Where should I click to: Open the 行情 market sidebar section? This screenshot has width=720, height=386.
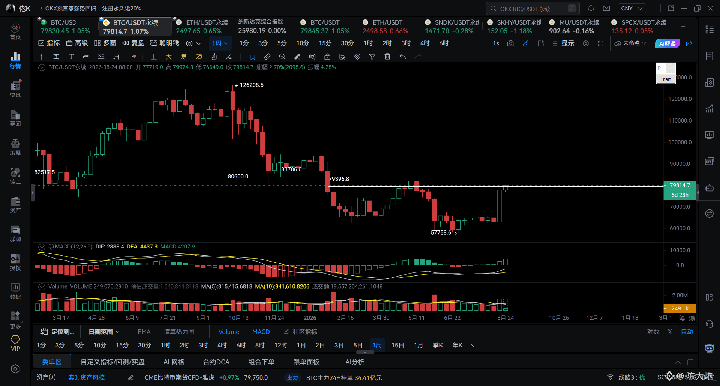15,61
